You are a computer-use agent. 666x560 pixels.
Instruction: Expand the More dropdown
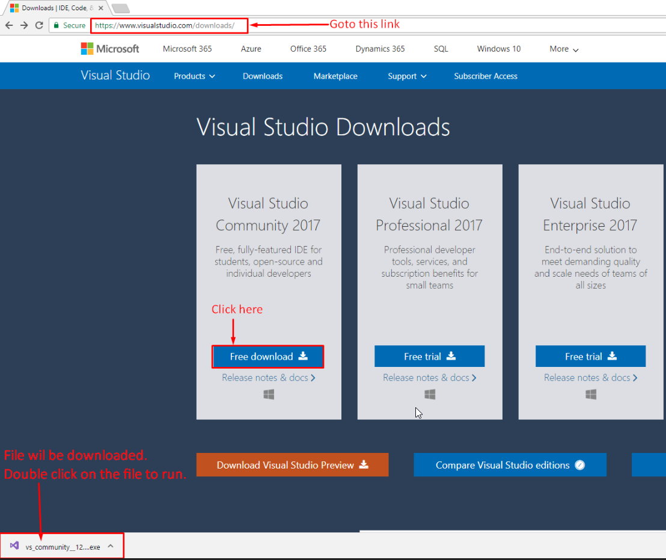(x=564, y=49)
